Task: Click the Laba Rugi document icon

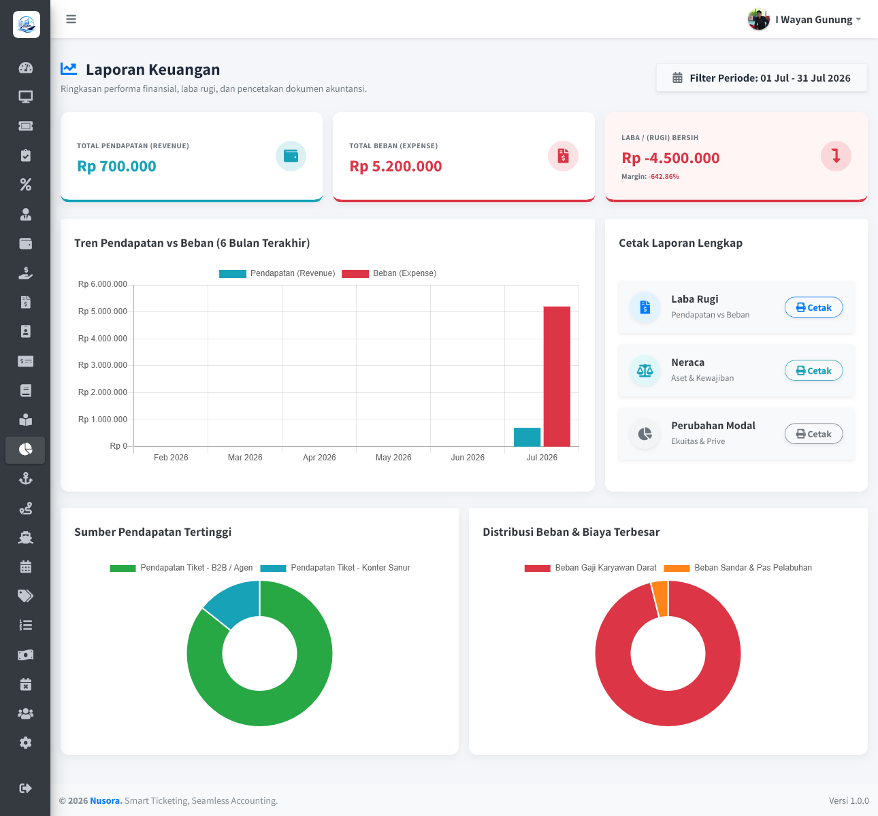Action: [645, 307]
